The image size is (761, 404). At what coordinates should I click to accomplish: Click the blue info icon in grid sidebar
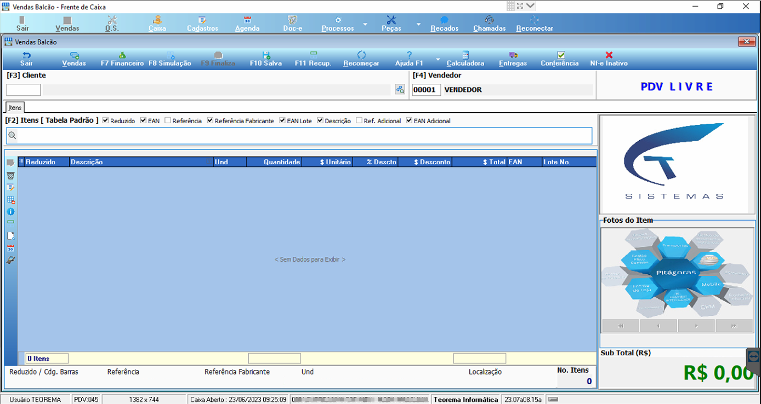pos(10,212)
